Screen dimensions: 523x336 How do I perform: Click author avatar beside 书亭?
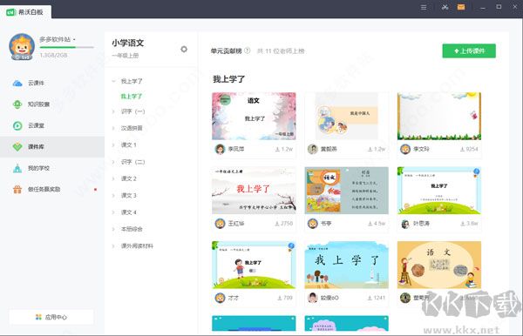click(313, 224)
